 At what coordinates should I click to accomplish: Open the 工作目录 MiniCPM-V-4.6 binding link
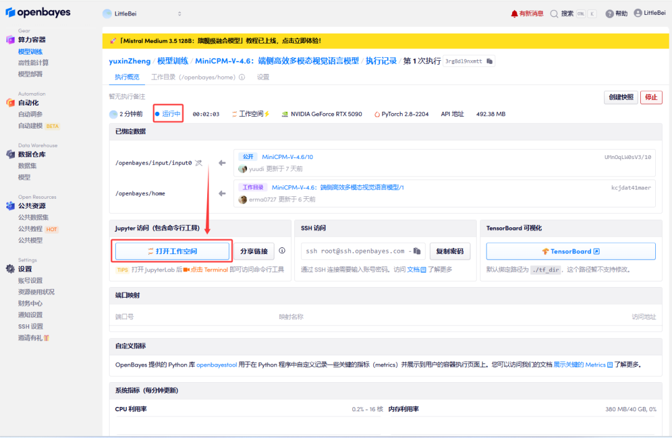click(338, 188)
